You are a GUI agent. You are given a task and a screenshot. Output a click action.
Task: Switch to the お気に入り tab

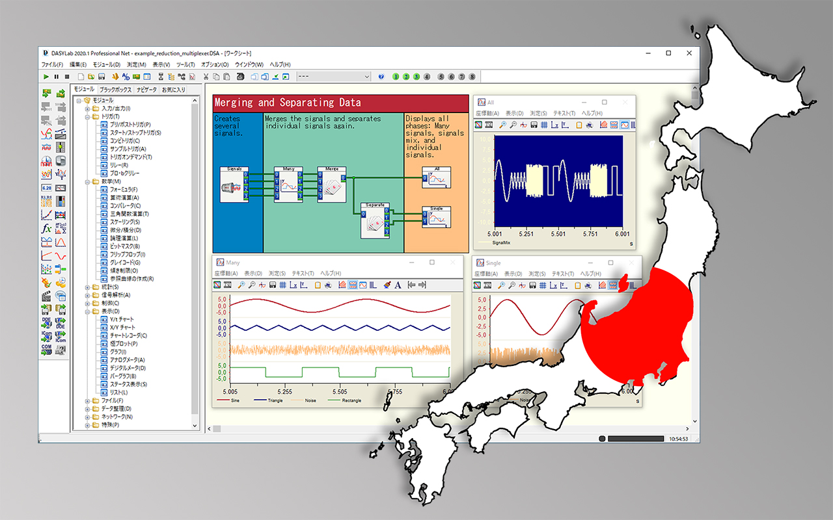(x=174, y=90)
